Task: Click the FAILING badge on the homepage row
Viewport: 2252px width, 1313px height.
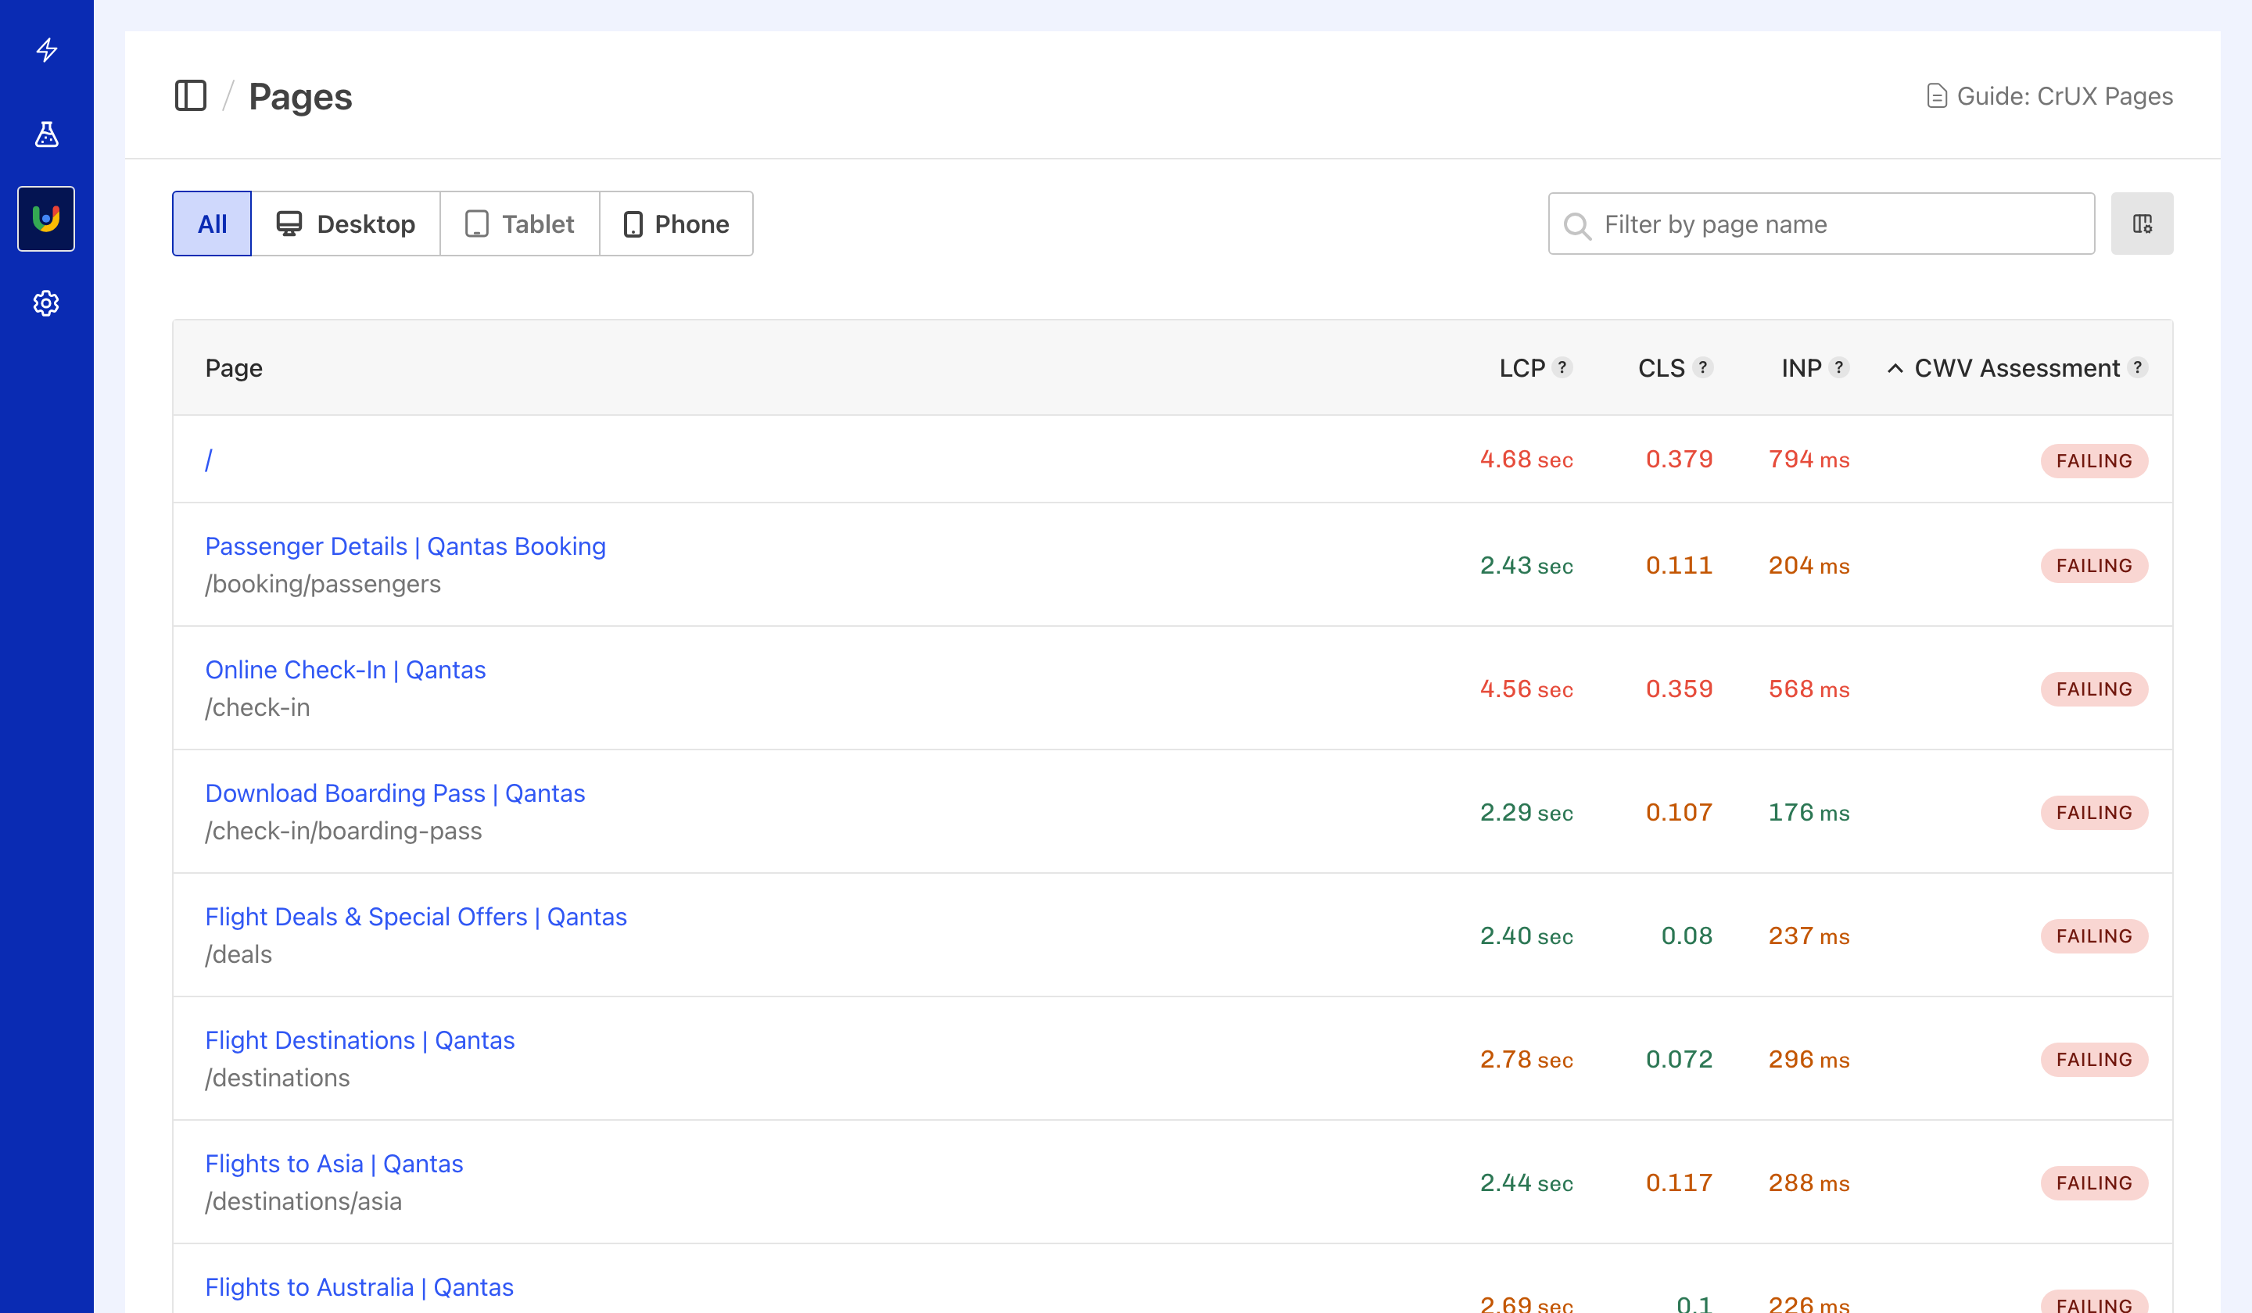Action: 2094,461
